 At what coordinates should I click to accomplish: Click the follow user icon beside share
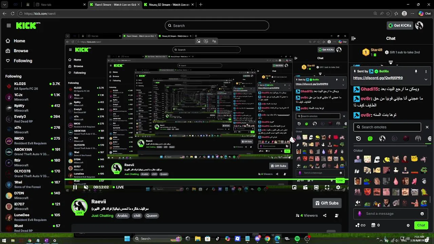click(336, 216)
